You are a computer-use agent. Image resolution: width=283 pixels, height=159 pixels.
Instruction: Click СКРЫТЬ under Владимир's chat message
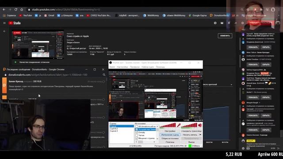pos(266,47)
